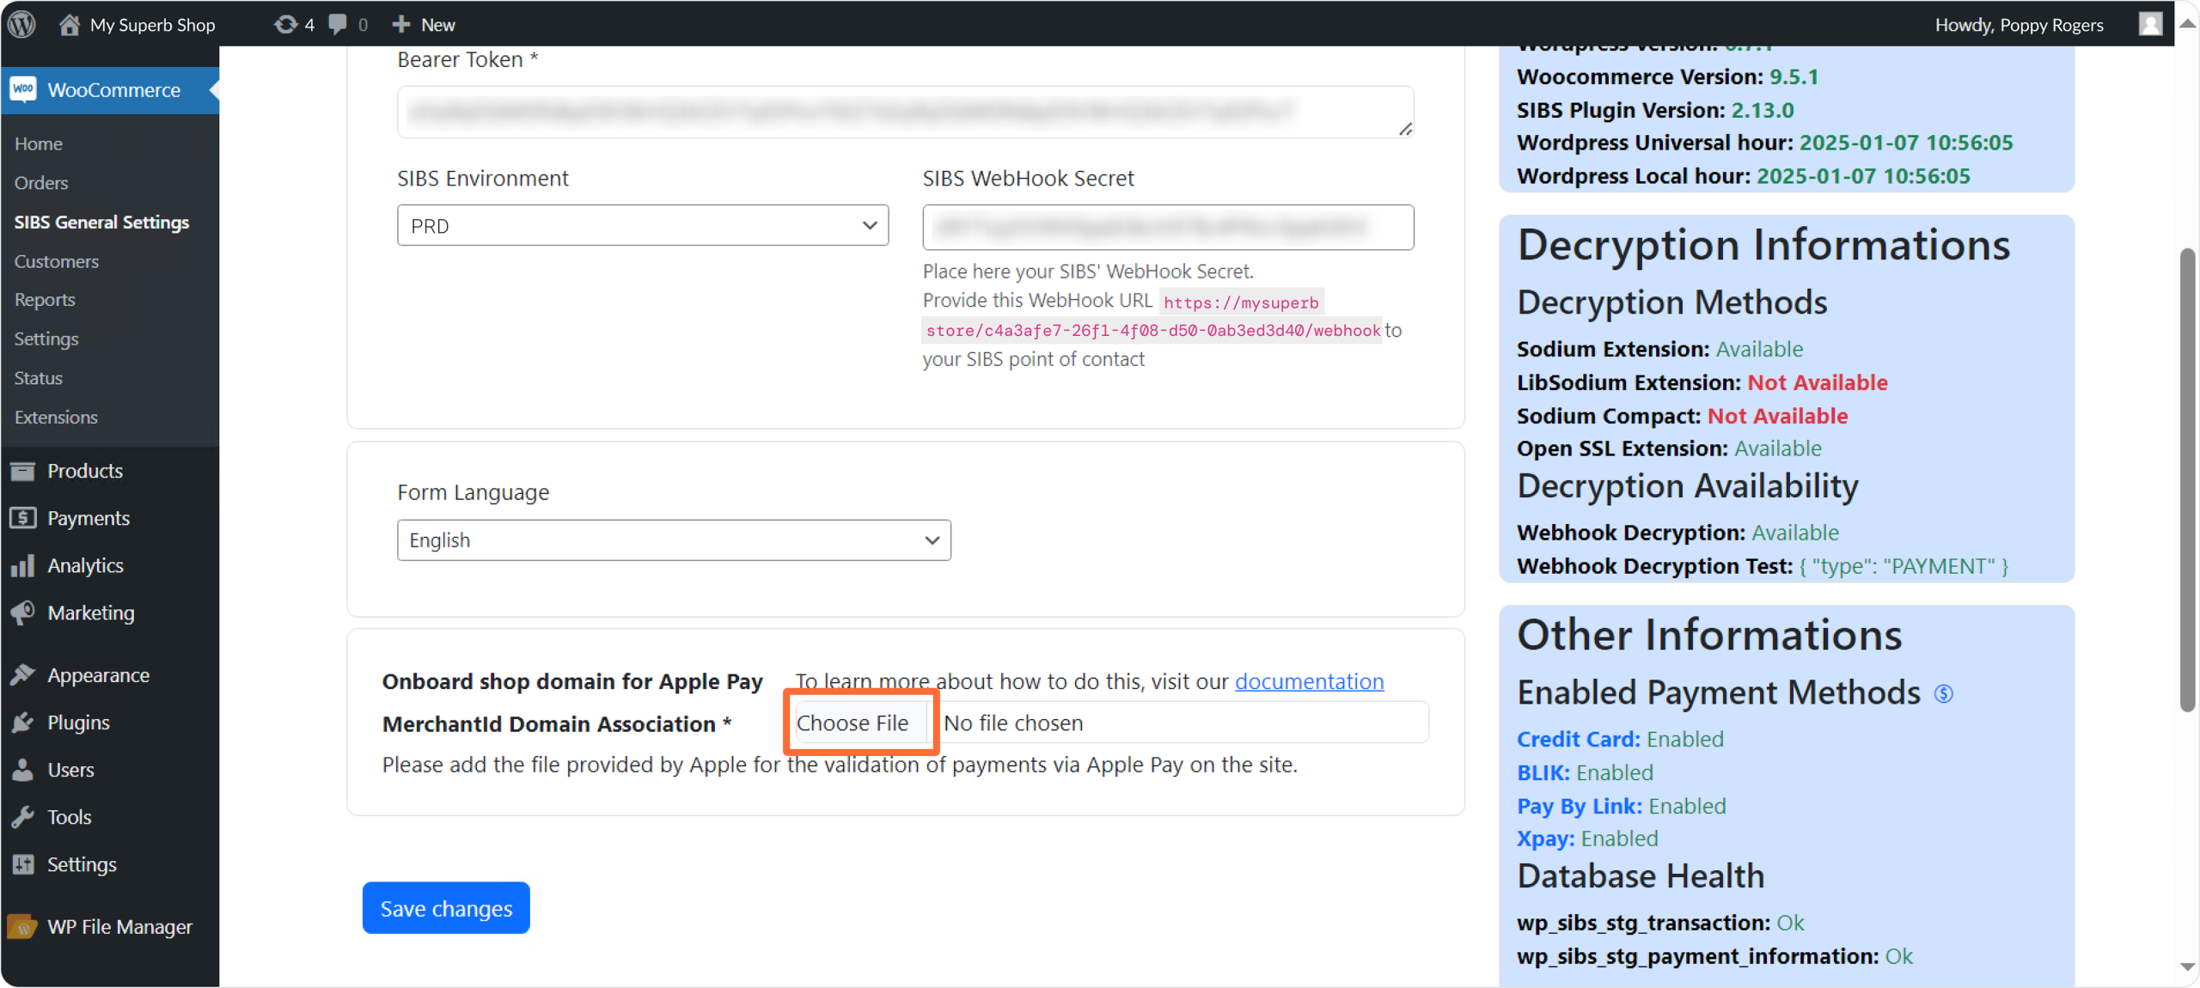Open the Apple Pay documentation link
2200x988 pixels.
click(1309, 681)
